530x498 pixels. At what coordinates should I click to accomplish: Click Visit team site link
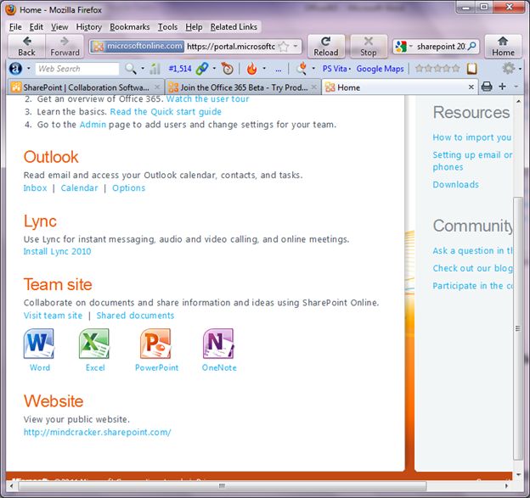point(53,316)
